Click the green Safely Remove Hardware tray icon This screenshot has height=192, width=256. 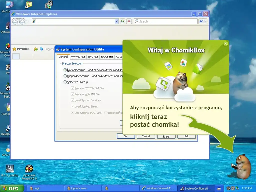click(x=237, y=188)
